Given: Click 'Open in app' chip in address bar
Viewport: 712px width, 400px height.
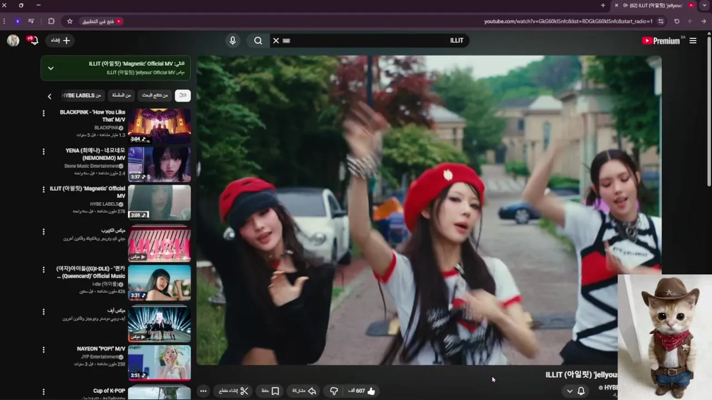Looking at the screenshot, I should (x=102, y=21).
